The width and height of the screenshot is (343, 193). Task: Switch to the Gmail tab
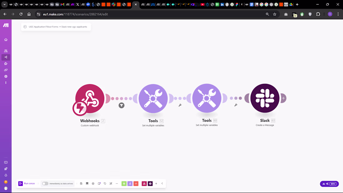(62, 4)
